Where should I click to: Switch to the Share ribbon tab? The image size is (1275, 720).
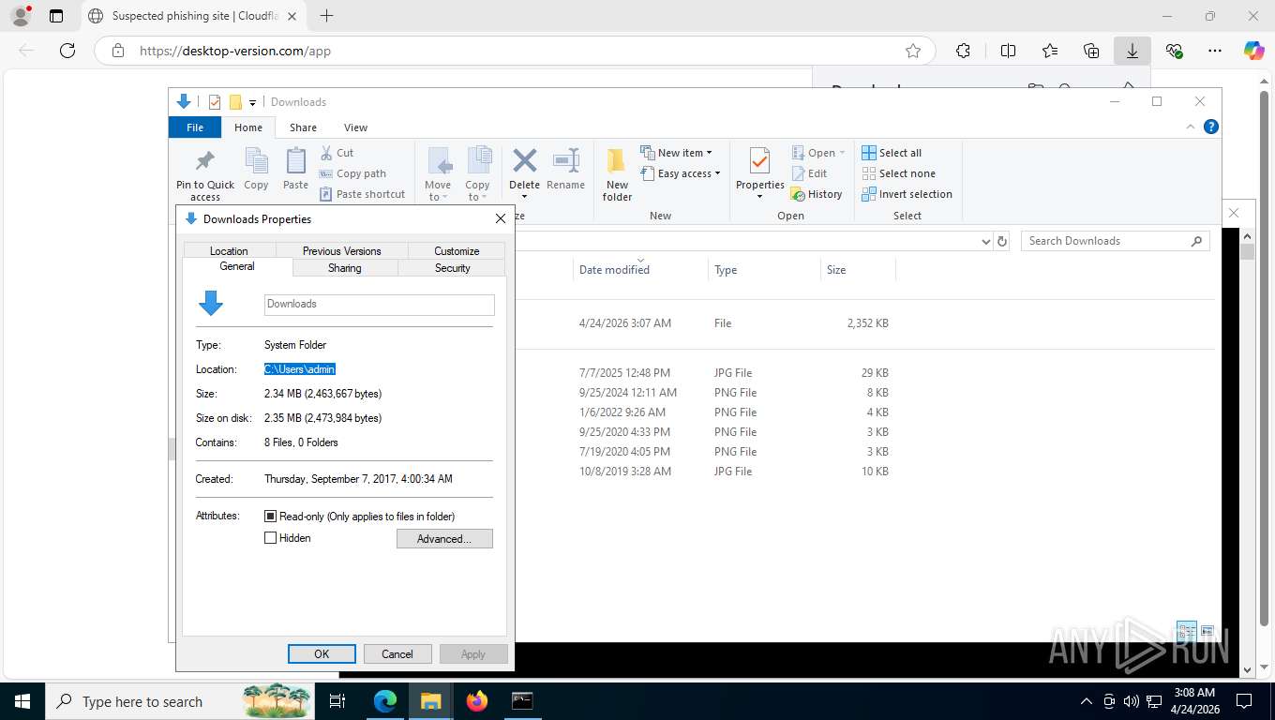[303, 127]
